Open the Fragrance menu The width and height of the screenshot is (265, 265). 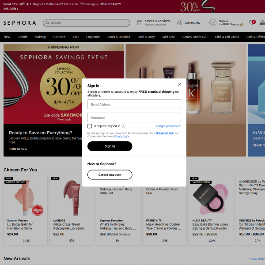93,37
